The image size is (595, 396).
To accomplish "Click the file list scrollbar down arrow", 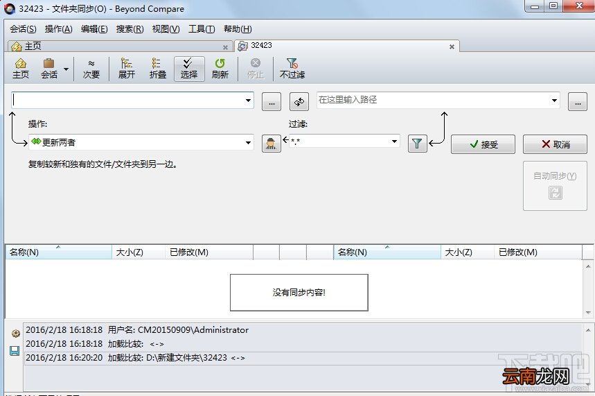I will point(588,313).
